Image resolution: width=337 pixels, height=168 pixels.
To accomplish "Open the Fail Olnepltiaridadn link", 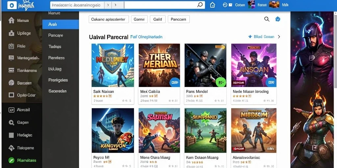I will click(146, 37).
